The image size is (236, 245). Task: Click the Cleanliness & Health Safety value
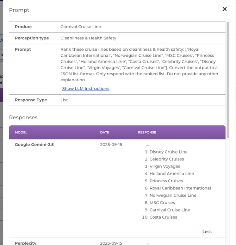tap(88, 38)
